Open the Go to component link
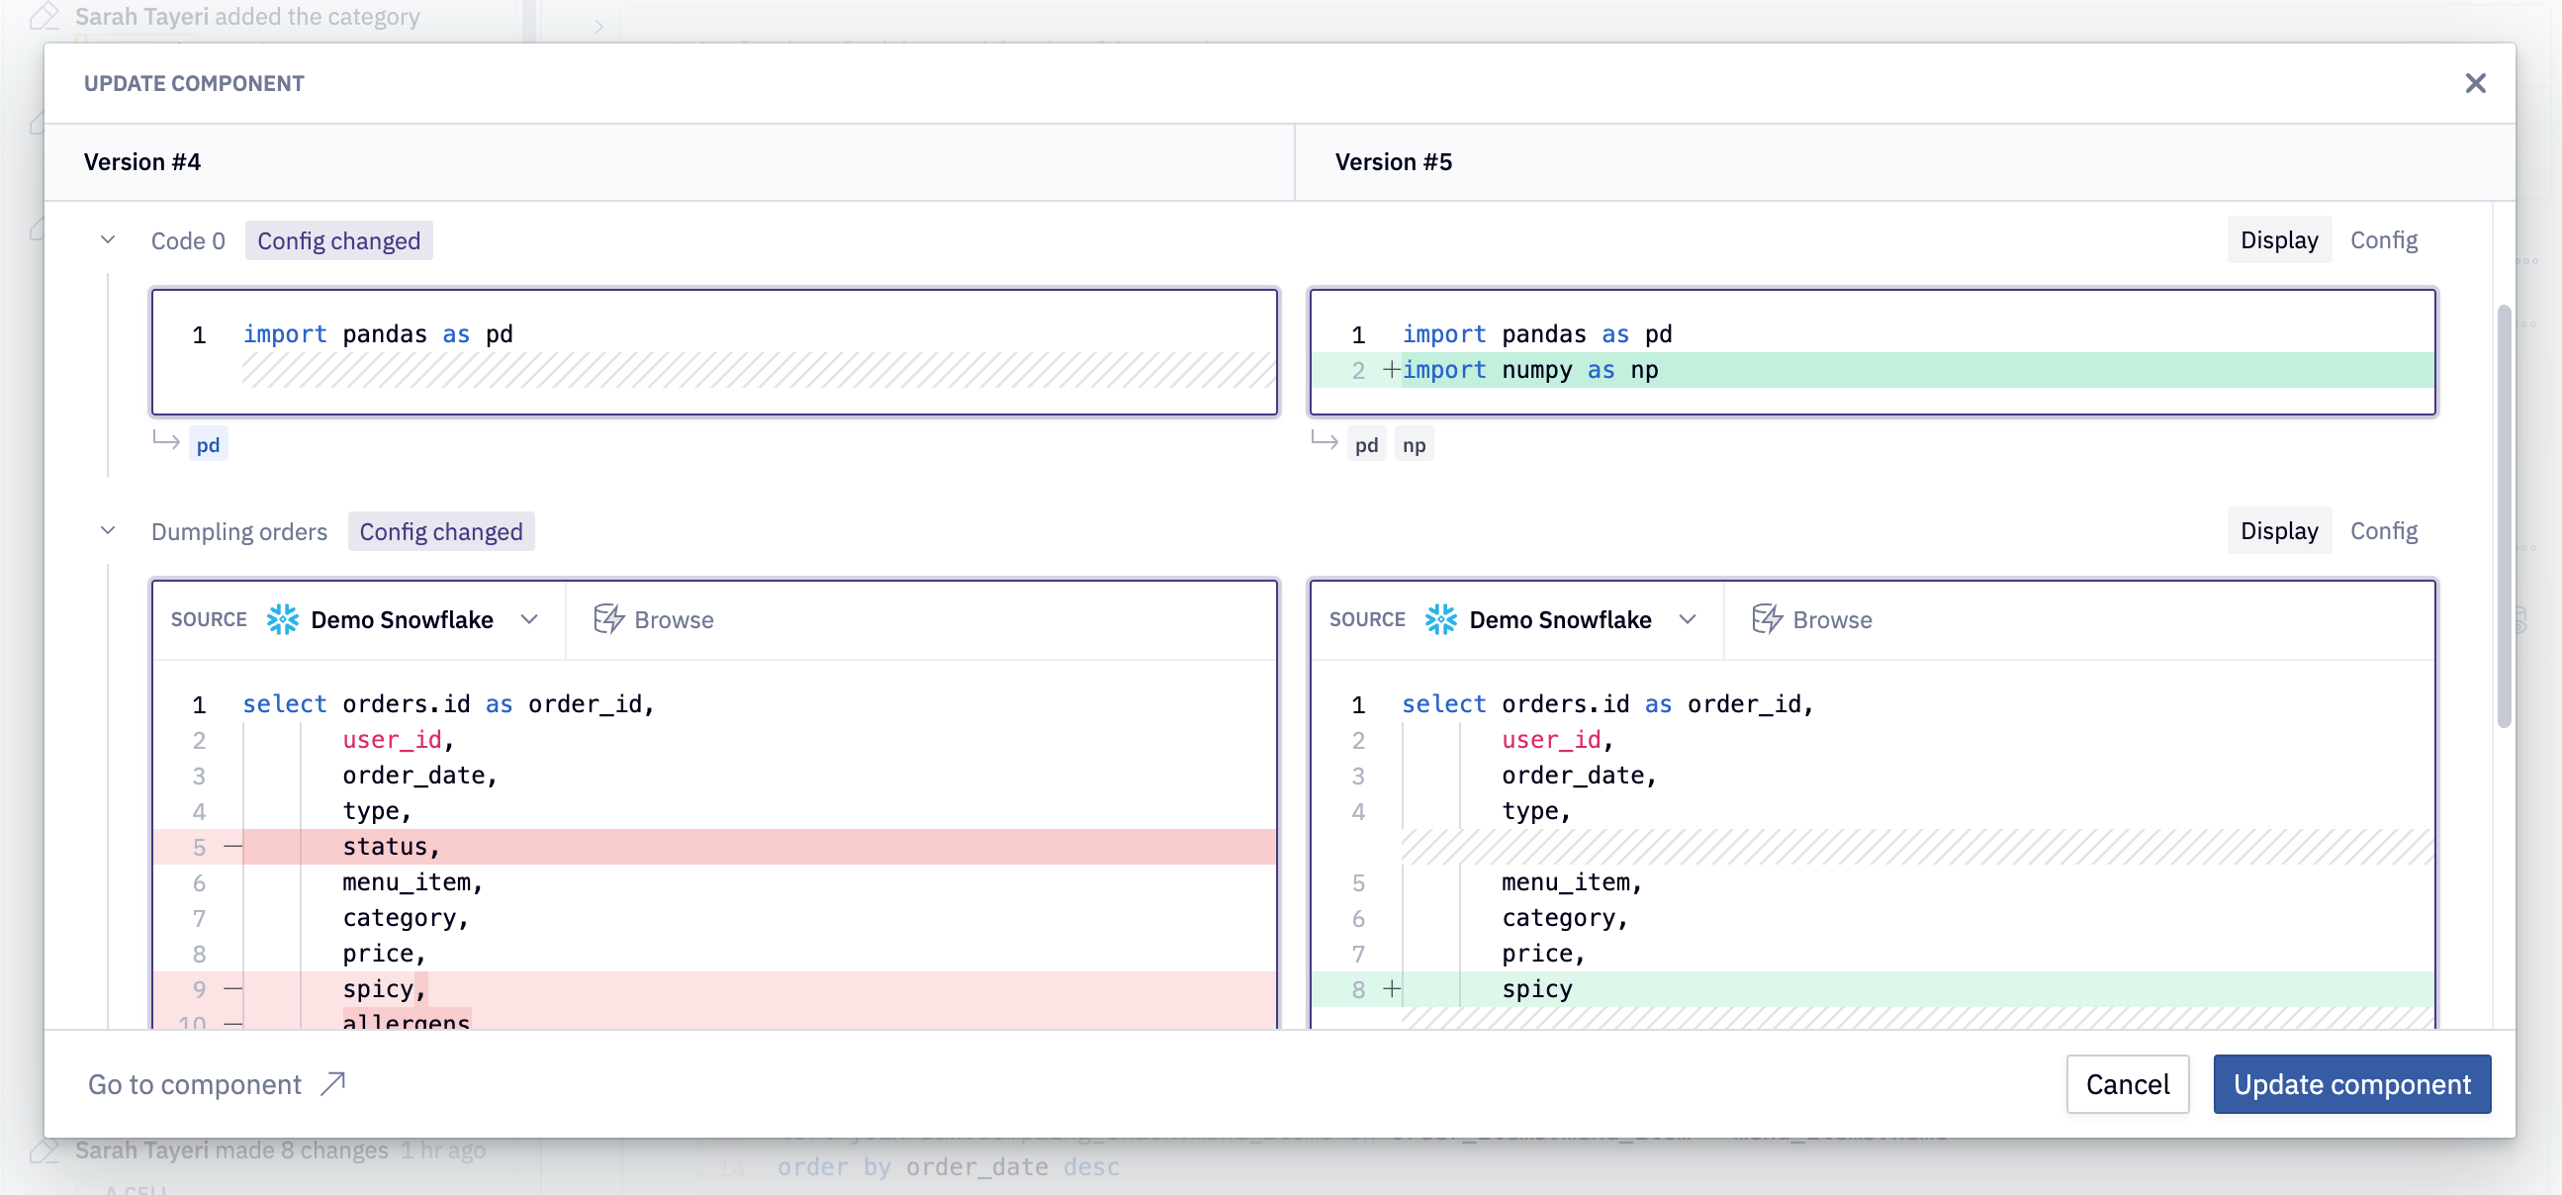The width and height of the screenshot is (2562, 1195). [x=195, y=1083]
